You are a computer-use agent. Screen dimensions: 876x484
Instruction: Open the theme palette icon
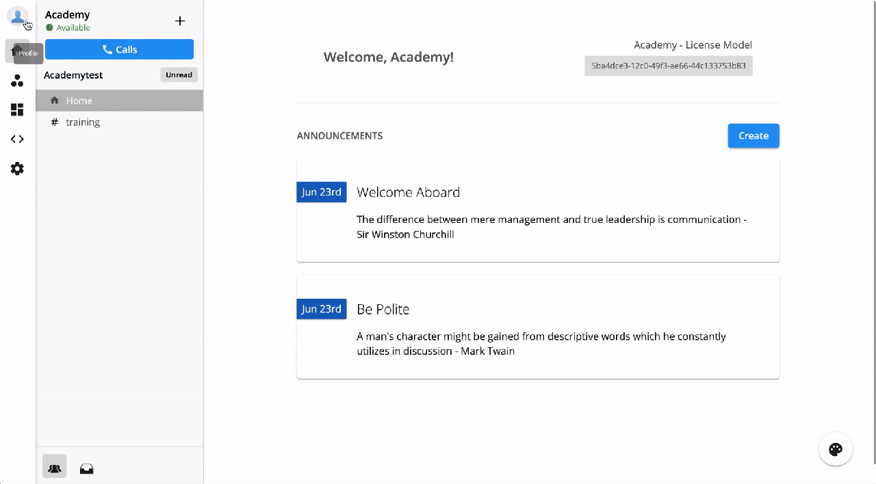836,449
